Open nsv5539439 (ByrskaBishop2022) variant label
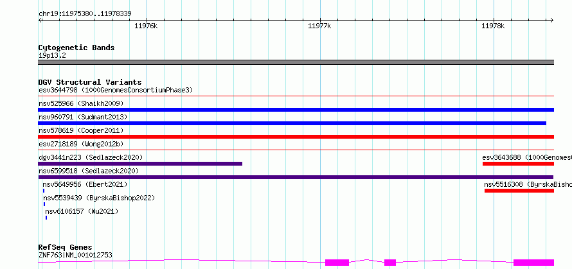 (99, 198)
